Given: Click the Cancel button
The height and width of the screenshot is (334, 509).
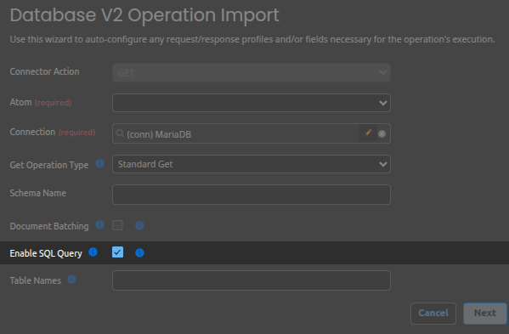Looking at the screenshot, I should [433, 314].
